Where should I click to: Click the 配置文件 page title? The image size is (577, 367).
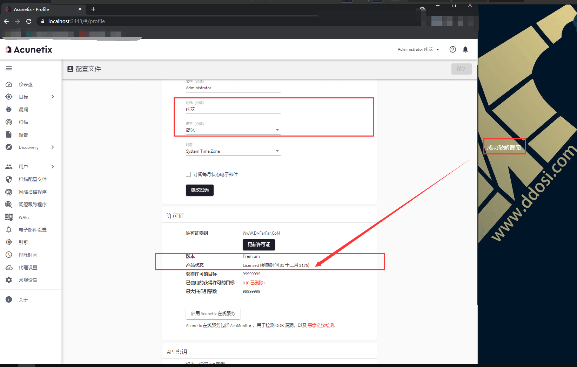point(88,69)
